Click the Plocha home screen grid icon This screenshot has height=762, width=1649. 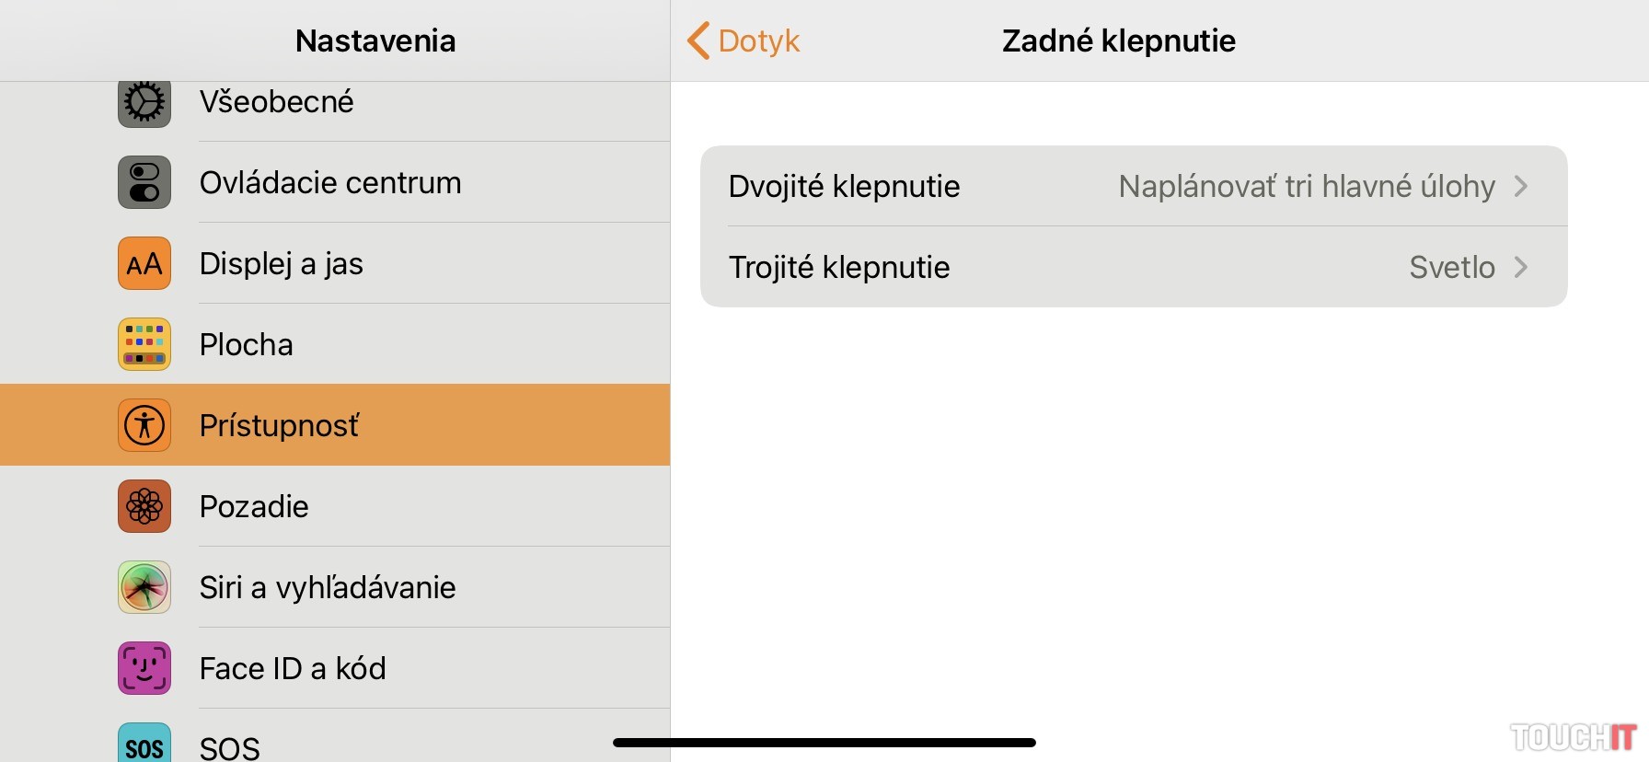pyautogui.click(x=144, y=344)
